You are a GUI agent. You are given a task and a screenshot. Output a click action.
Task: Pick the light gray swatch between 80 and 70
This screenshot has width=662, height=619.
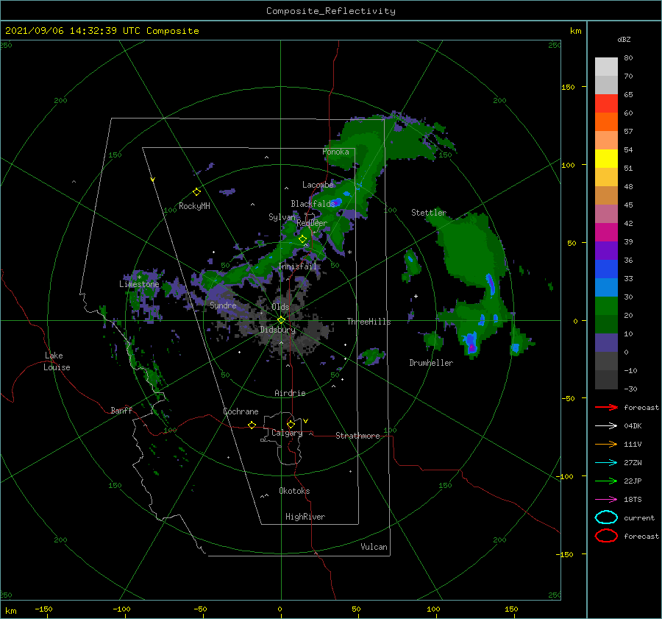tap(606, 67)
